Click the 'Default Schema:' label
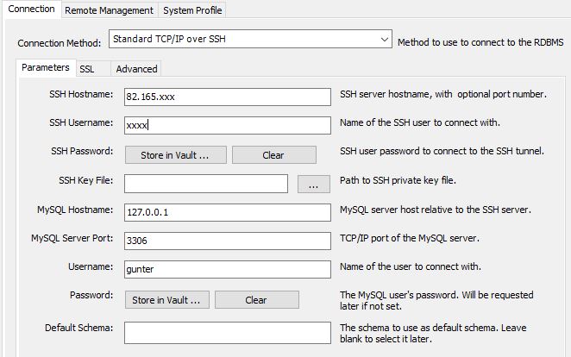571x357 pixels. point(79,328)
